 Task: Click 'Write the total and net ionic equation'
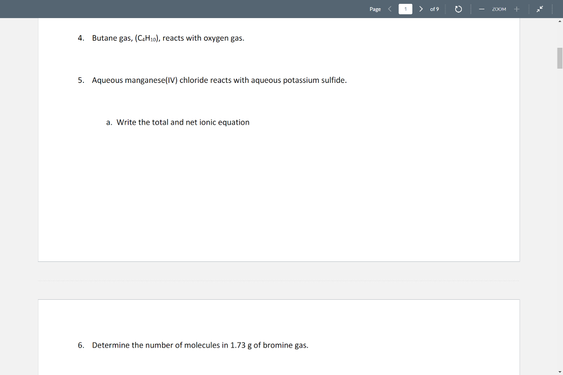click(183, 122)
